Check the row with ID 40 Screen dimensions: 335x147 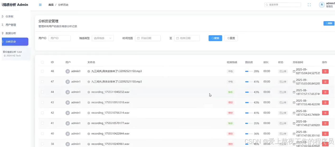(42, 134)
